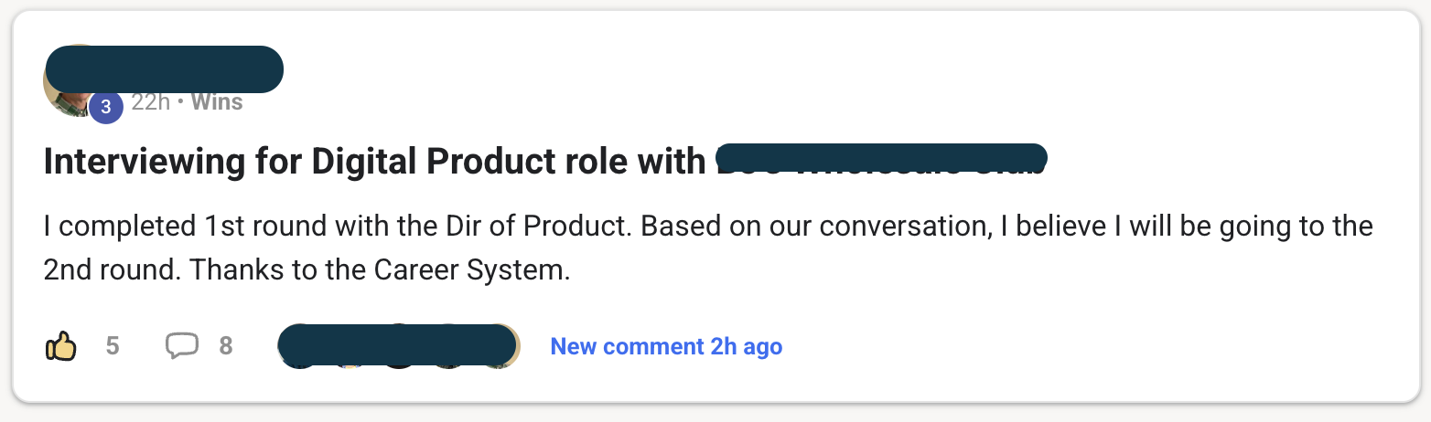Open comments via the speech bubble icon
This screenshot has width=1431, height=422.
181,346
